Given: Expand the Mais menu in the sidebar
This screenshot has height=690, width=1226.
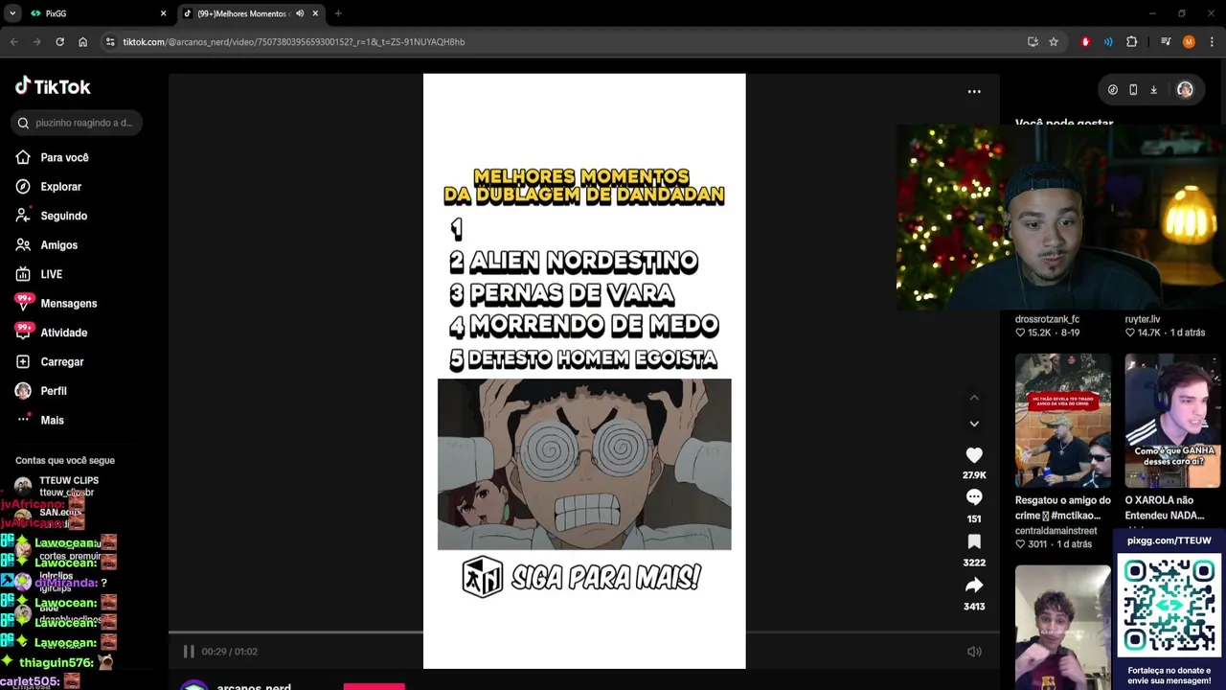Looking at the screenshot, I should click(x=52, y=421).
